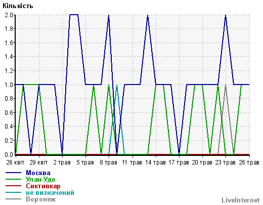This screenshot has height=205, width=263.
Task: Click the gray Воронеж peak at 23 трав
Action: coord(226,86)
